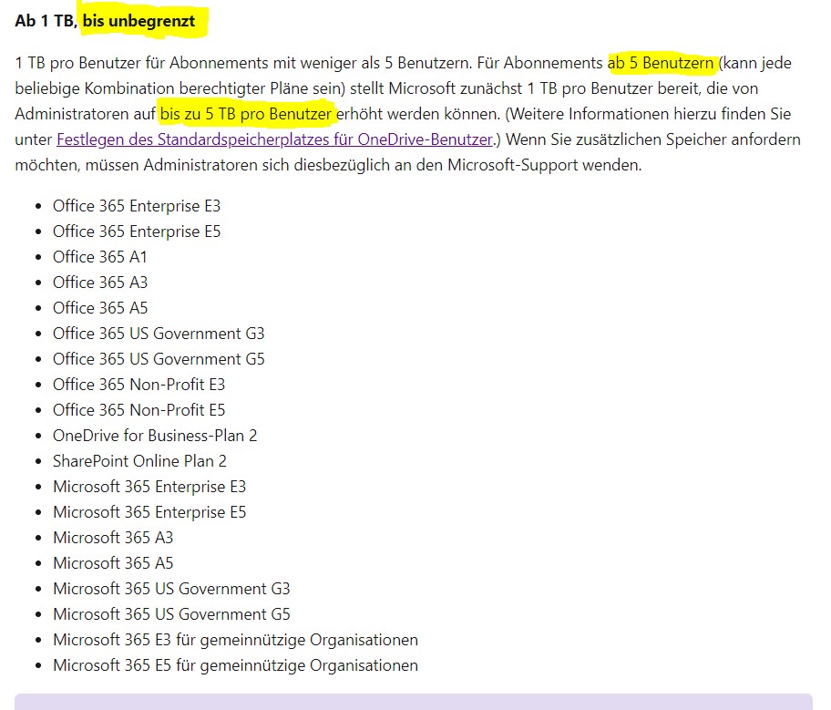
Task: Click the list item 'Office 365 A3'
Action: click(100, 283)
